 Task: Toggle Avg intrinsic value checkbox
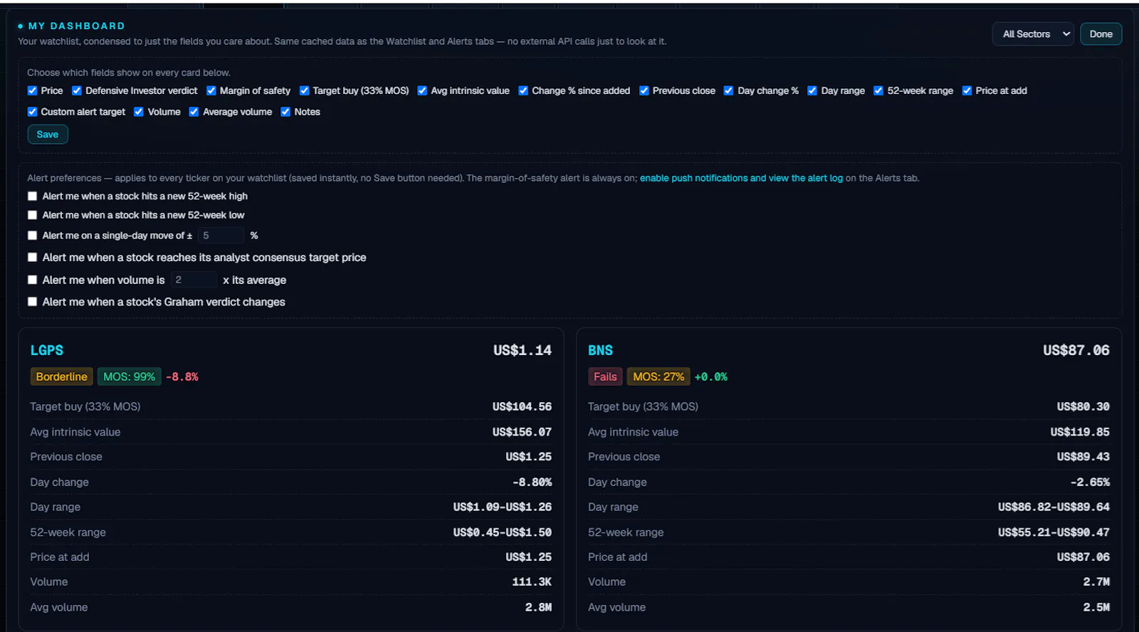422,90
